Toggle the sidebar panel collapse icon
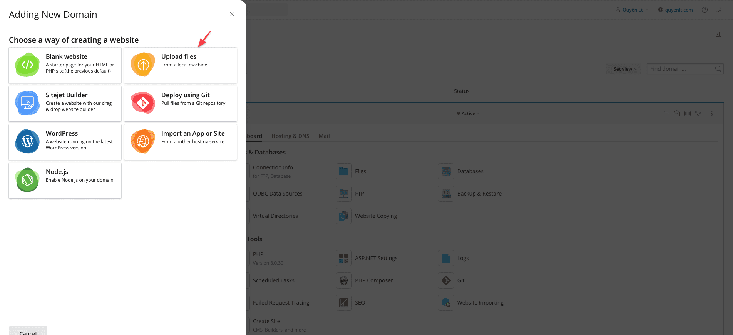The image size is (733, 335). 718,34
